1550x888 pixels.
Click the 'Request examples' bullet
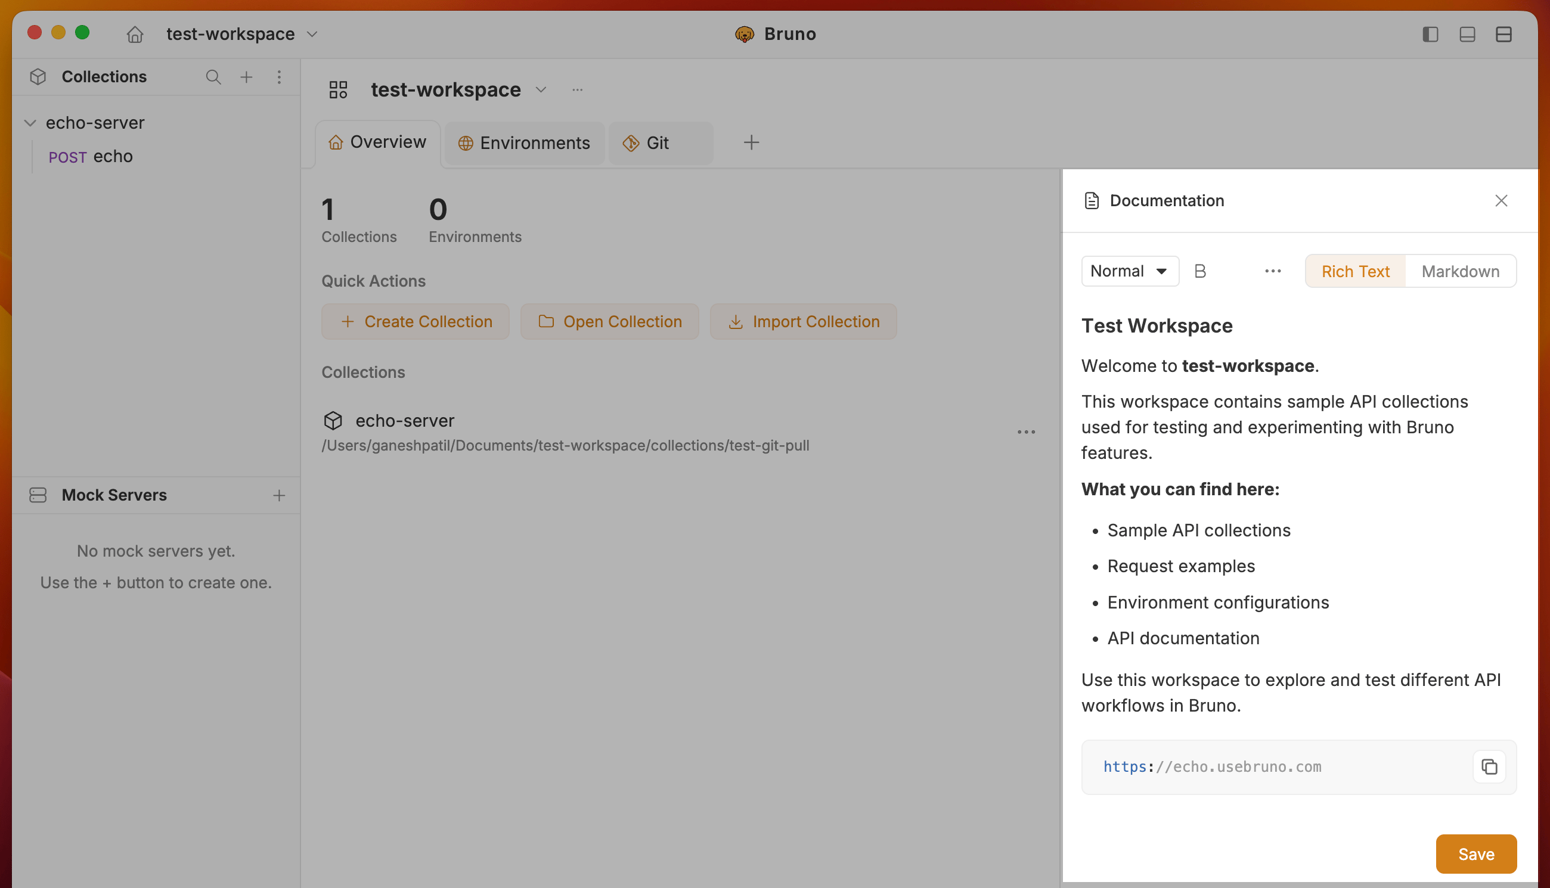[1181, 566]
